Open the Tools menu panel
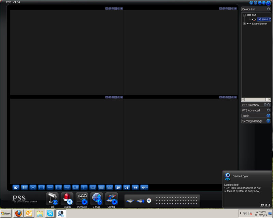The width and height of the screenshot is (273, 218). 268,116
